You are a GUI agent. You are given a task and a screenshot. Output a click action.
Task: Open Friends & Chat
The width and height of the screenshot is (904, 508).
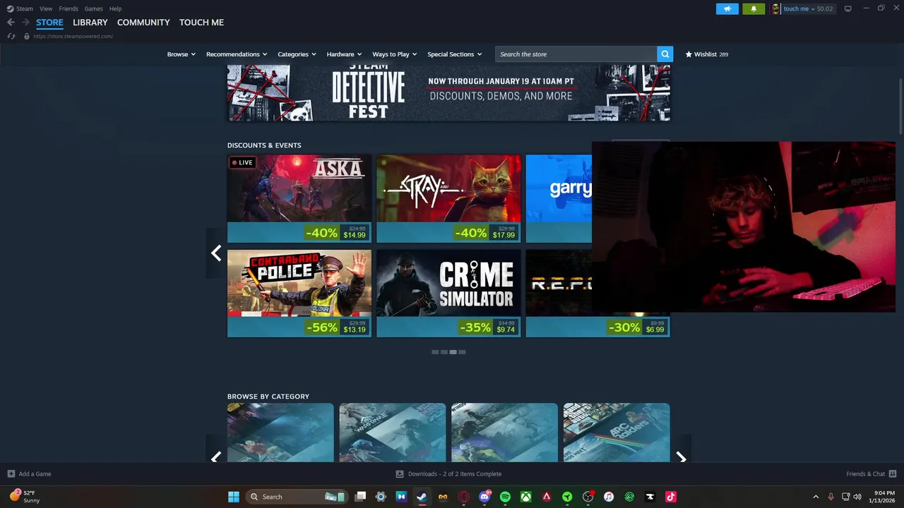[871, 474]
